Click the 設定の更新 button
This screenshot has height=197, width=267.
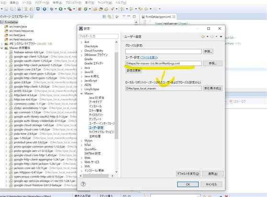(133, 71)
